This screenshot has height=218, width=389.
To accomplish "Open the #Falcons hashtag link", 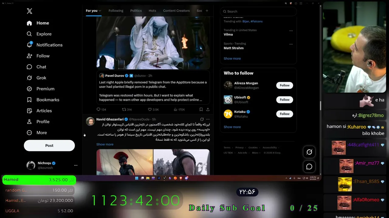I will click(x=256, y=21).
